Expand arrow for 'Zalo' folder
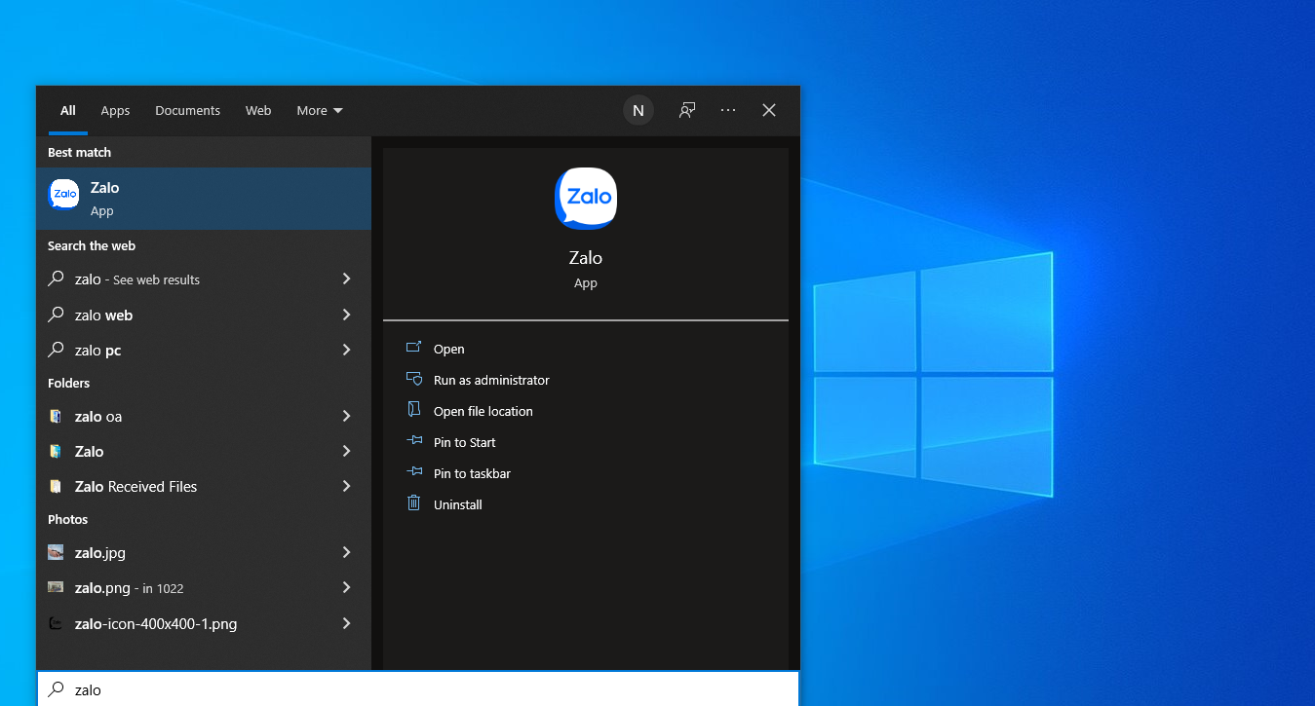The image size is (1315, 706). click(x=346, y=451)
